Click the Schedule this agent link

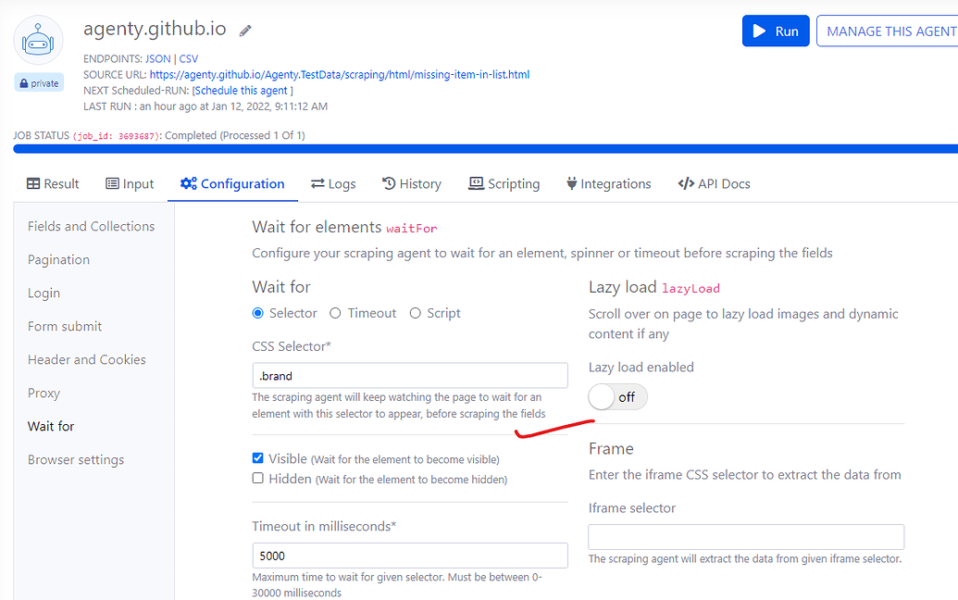pos(243,91)
